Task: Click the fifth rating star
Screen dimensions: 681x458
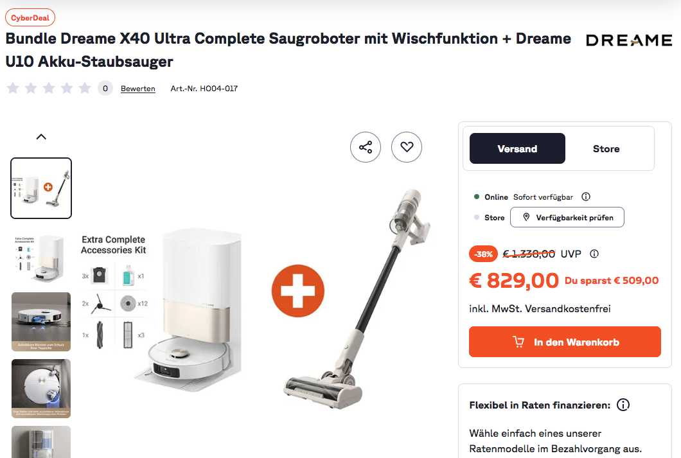Action: click(85, 88)
